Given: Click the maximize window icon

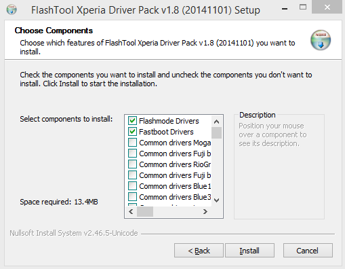Looking at the screenshot, I should point(303,7).
